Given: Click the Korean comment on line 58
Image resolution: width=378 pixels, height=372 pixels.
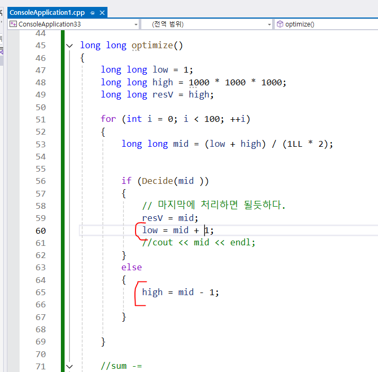Looking at the screenshot, I should 214,205.
